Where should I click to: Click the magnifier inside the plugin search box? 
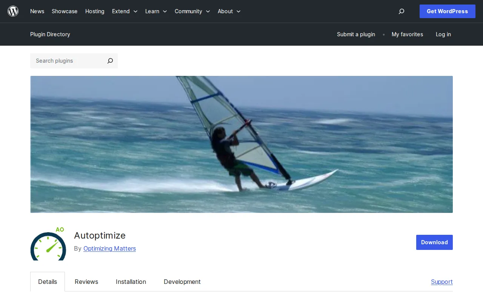coord(110,61)
